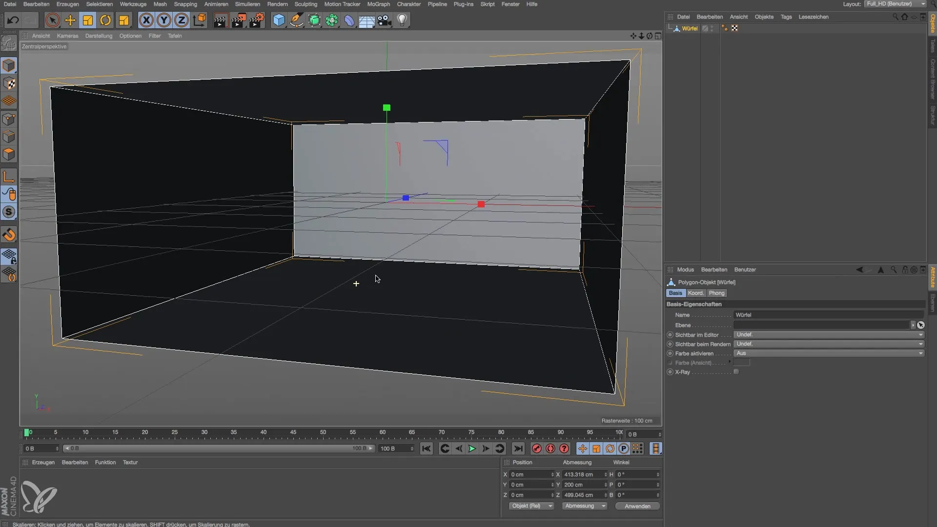Add a cube primitive object
The image size is (937, 527).
point(279,20)
